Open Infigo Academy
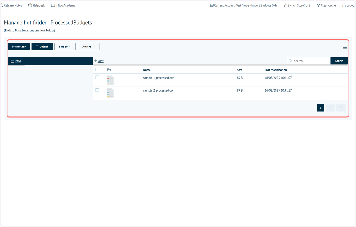The image size is (356, 227). 63,5
